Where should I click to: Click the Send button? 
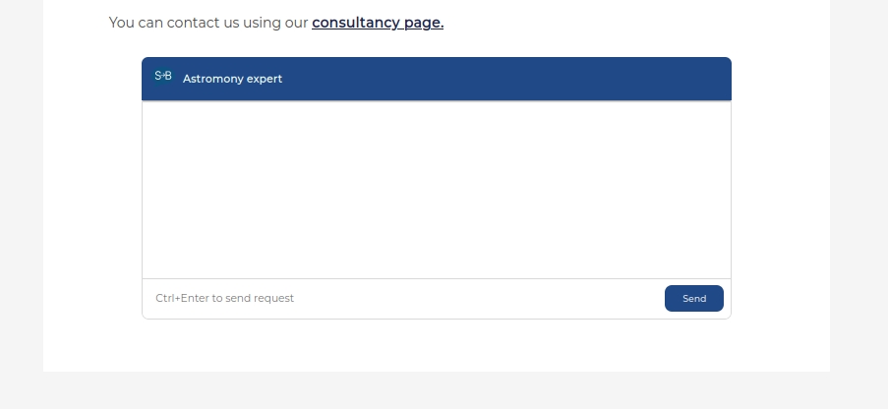click(693, 299)
